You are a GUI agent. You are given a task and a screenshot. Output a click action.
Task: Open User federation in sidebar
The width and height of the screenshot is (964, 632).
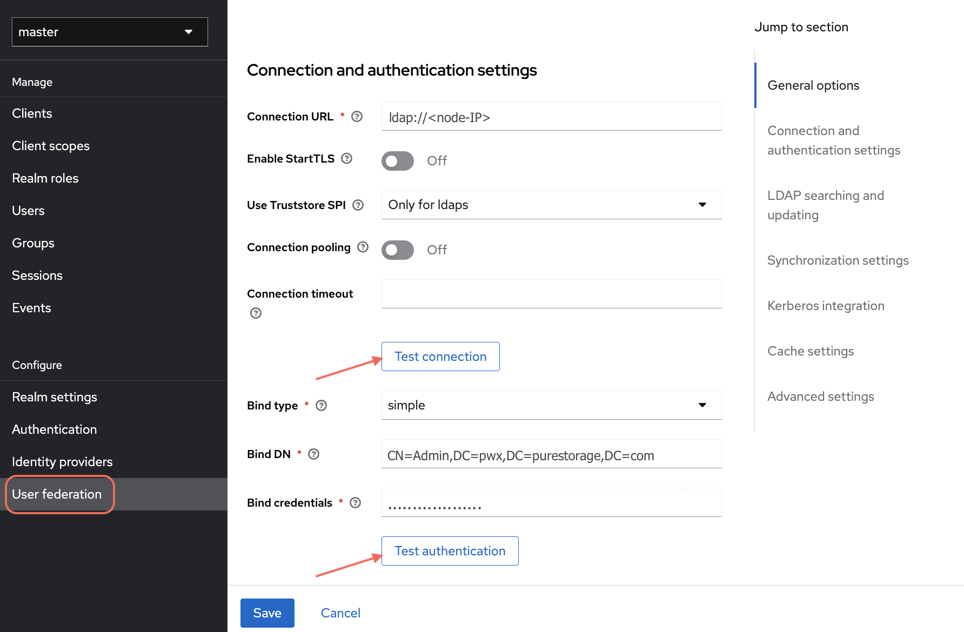click(x=57, y=494)
